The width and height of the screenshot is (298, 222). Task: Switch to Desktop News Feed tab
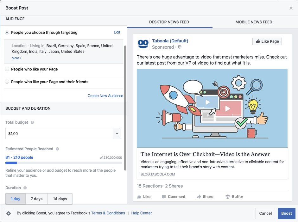169,22
